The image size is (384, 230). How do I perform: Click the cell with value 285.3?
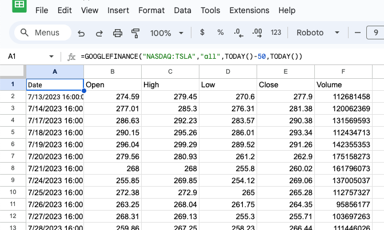(170, 108)
